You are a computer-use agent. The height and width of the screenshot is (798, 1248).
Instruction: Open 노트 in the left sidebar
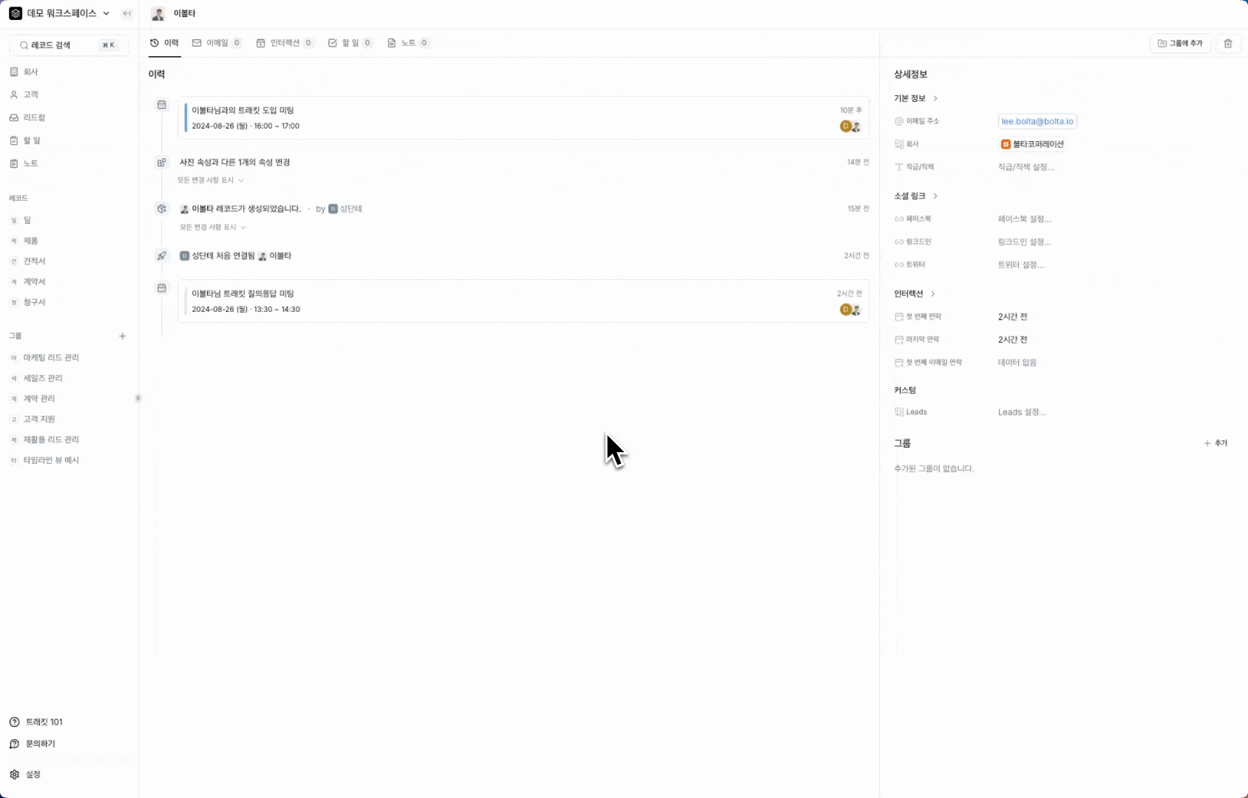(x=30, y=163)
